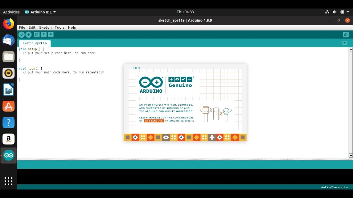Screen dimensions: 353x198
Task: Click editor scrollbar up arrow
Action: pos(351,50)
